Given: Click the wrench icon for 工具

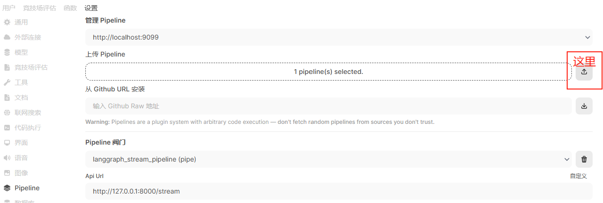Looking at the screenshot, I should [x=7, y=82].
